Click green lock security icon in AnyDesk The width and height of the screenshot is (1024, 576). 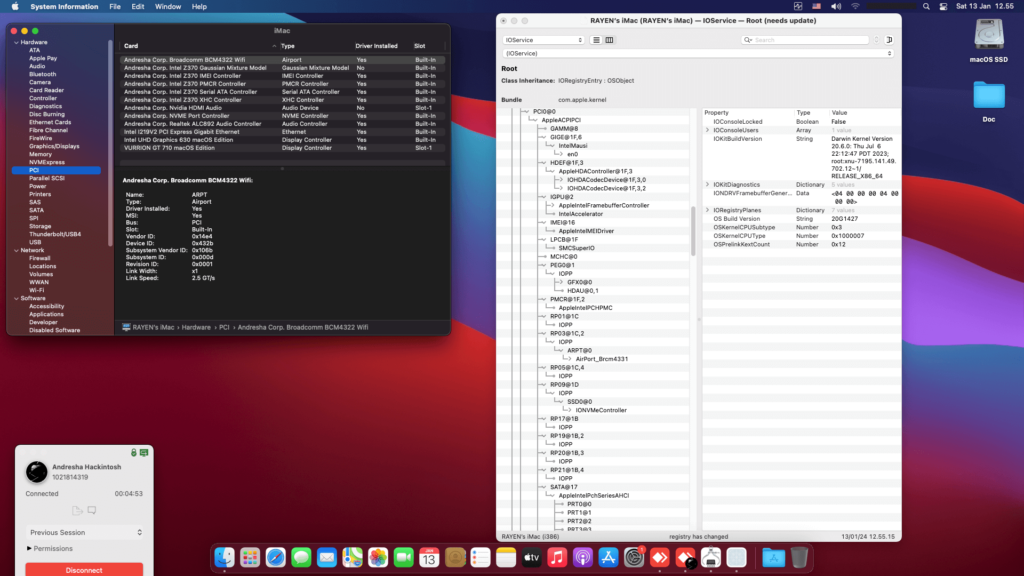(134, 452)
